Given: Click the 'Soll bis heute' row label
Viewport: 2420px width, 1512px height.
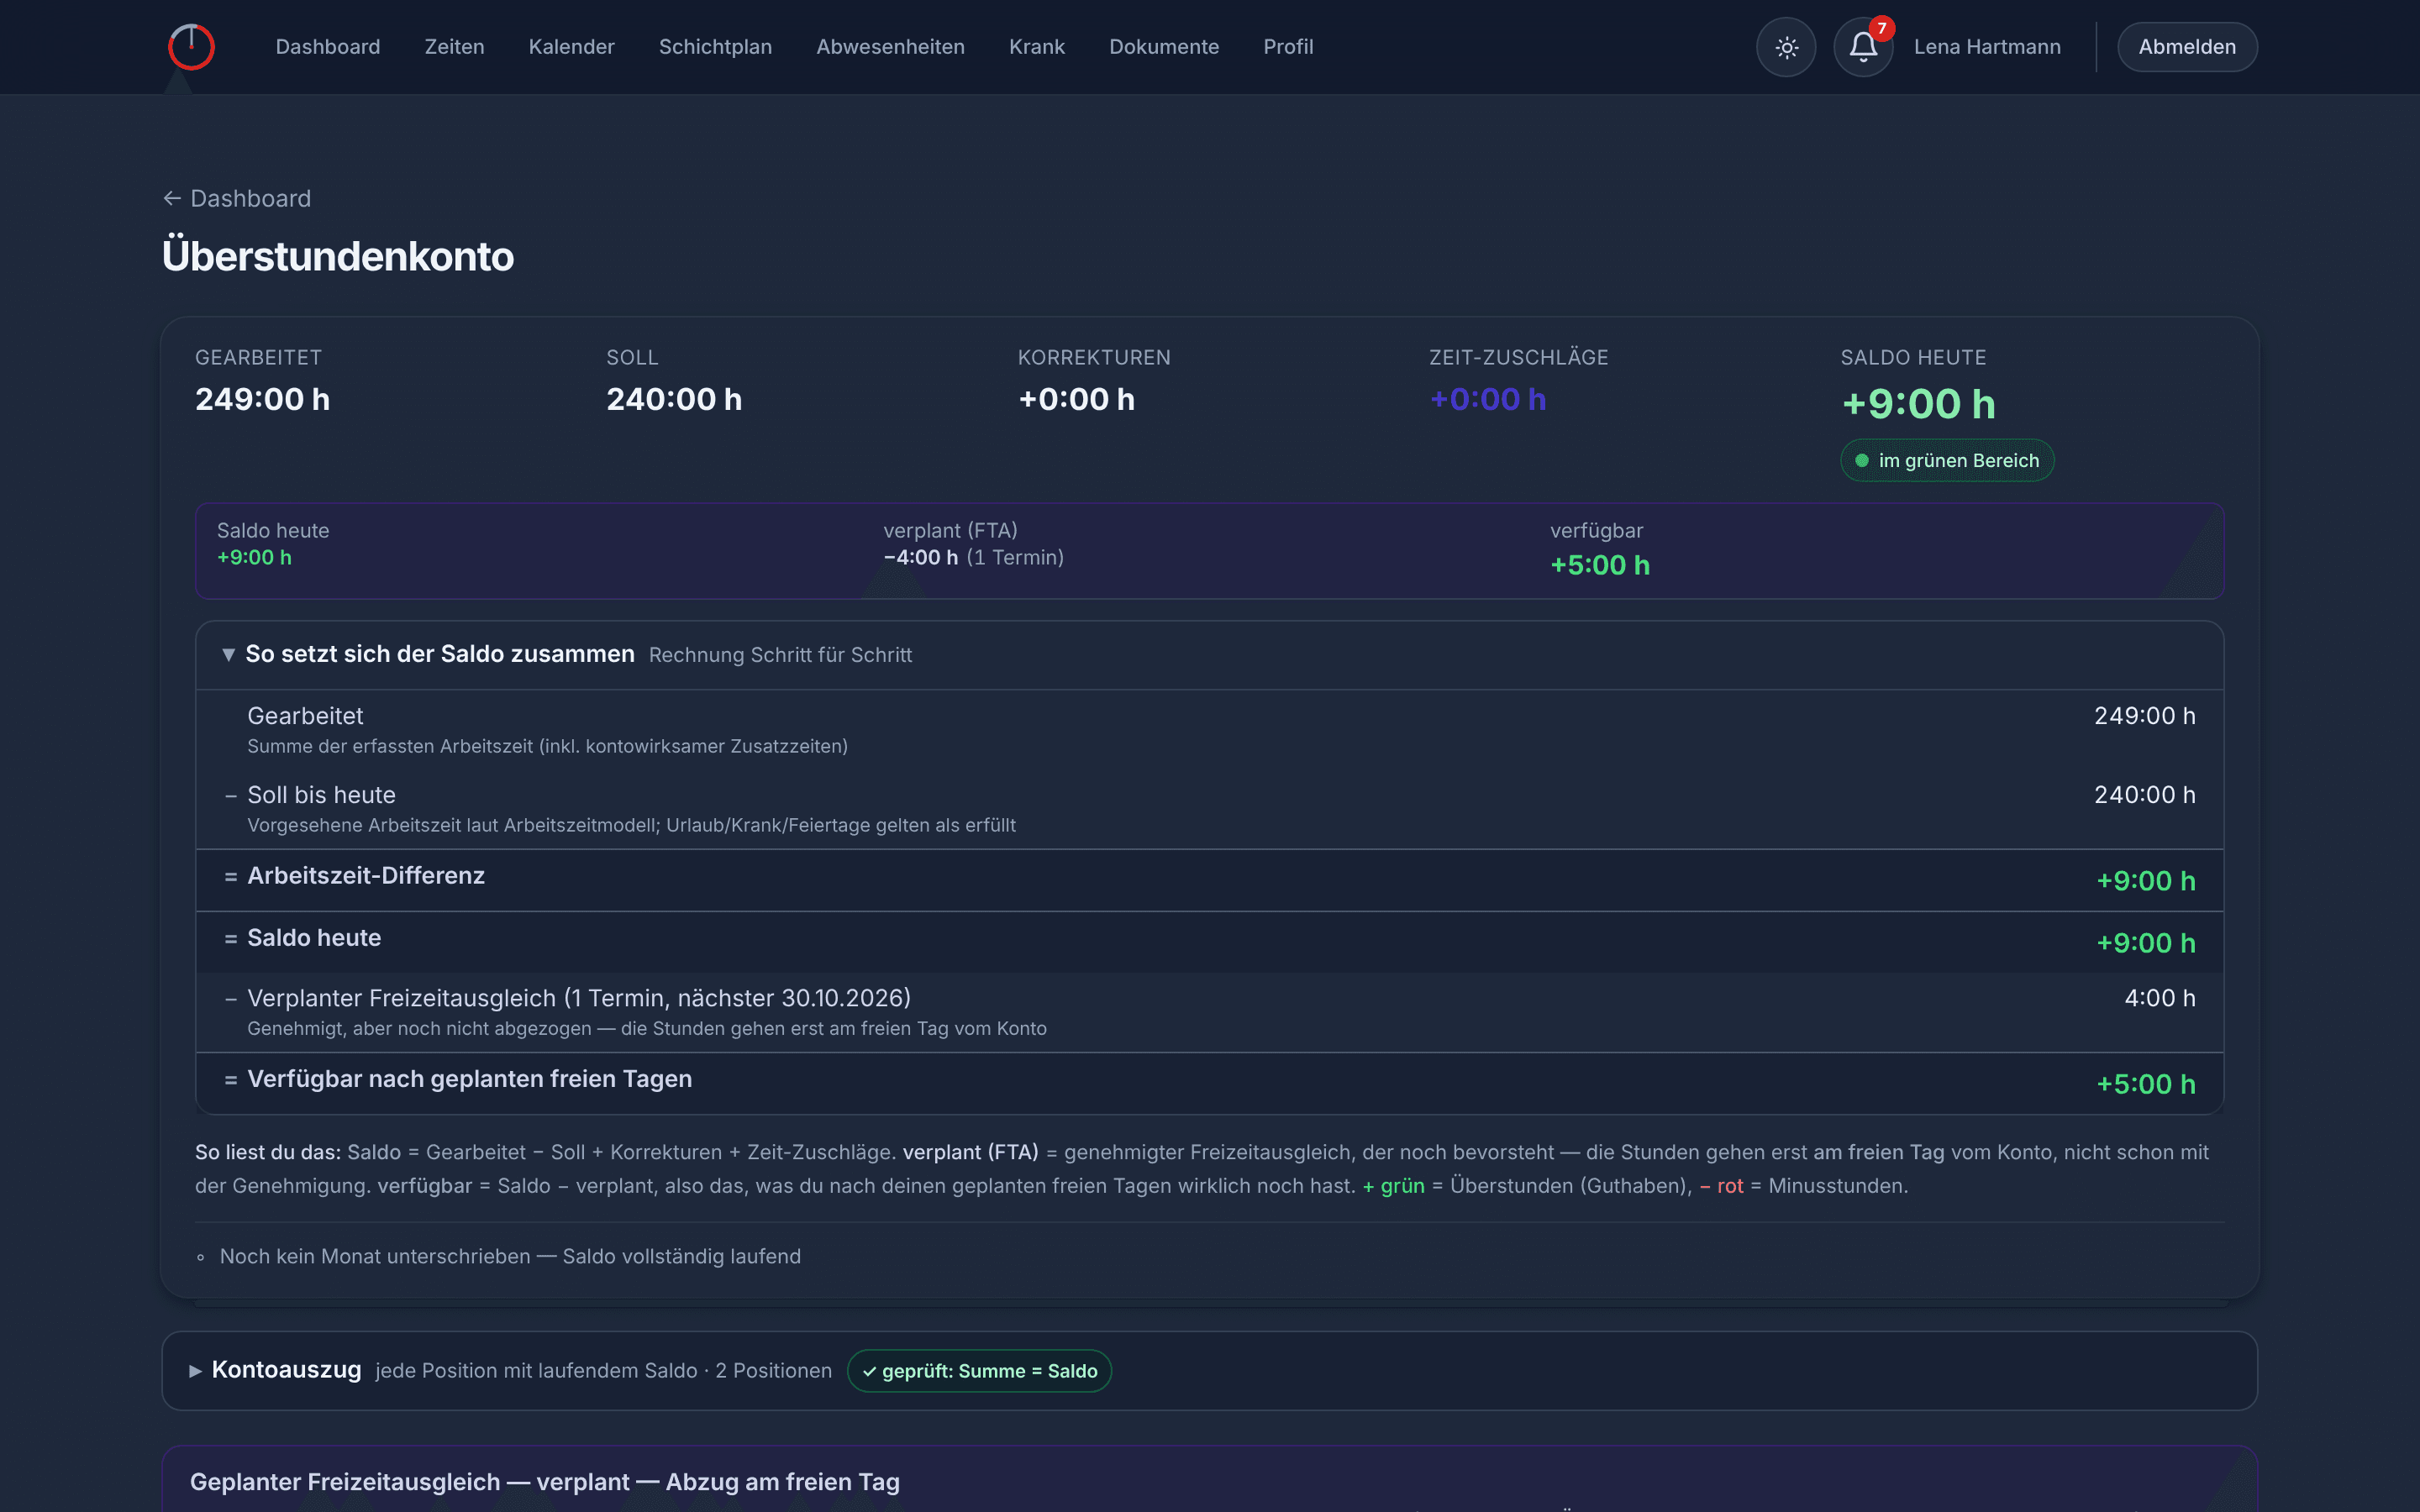Looking at the screenshot, I should [321, 795].
